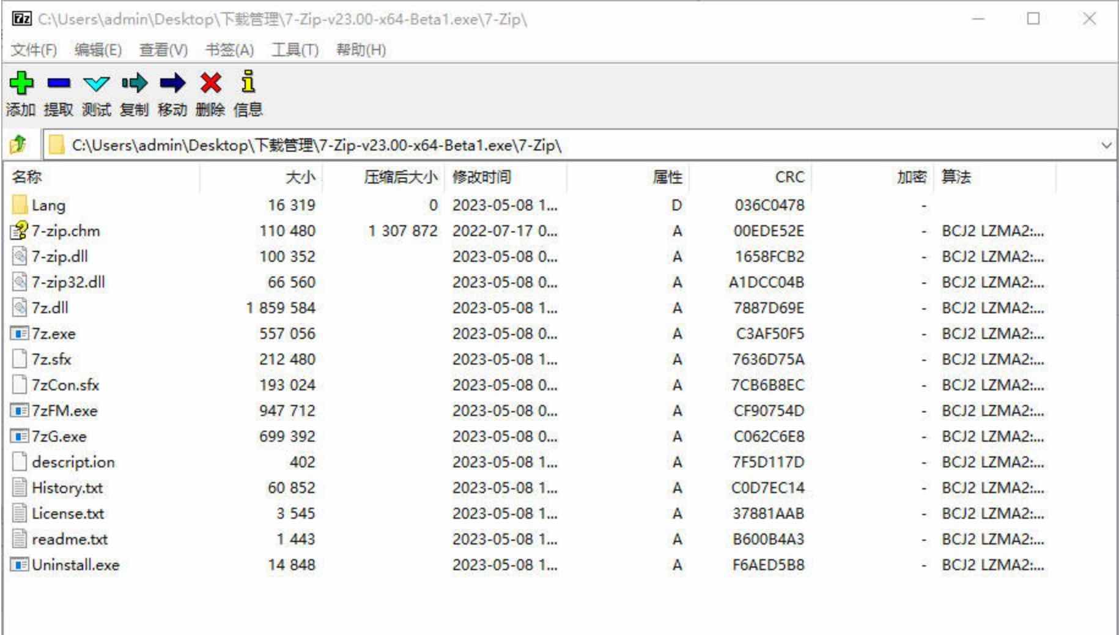Sort by the 属性 column header
The height and width of the screenshot is (635, 1119).
628,177
